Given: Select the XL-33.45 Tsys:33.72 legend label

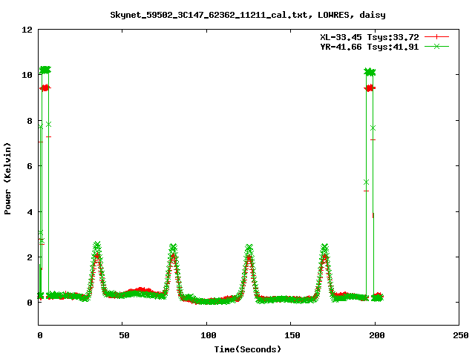Looking at the screenshot, I should (x=370, y=37).
